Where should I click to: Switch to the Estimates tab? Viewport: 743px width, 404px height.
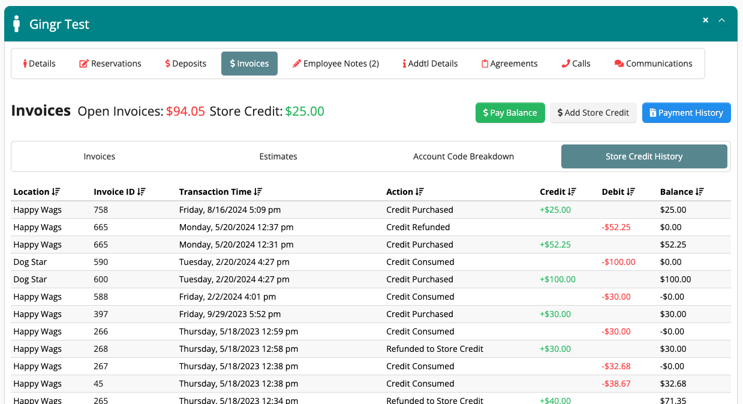[x=278, y=156]
